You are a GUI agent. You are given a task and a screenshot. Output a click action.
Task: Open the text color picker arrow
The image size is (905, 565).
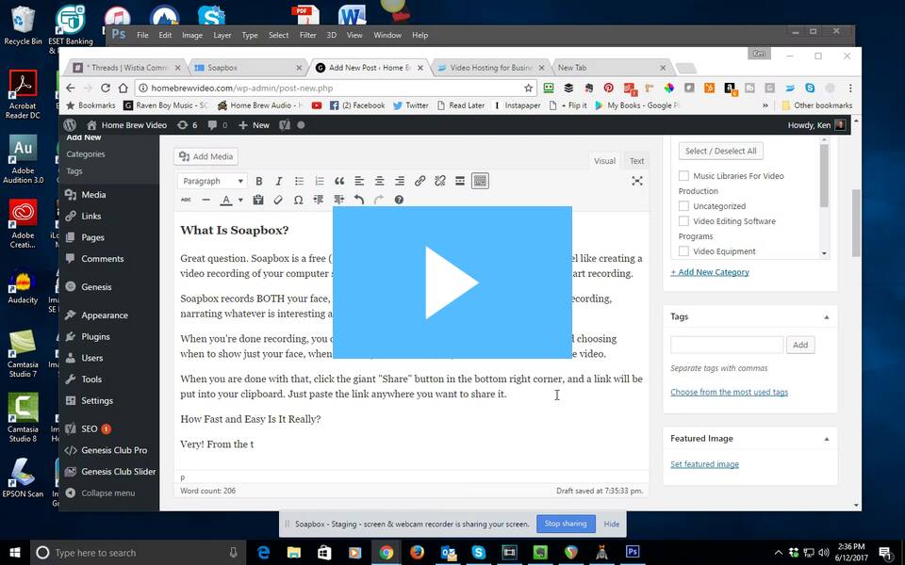(240, 200)
